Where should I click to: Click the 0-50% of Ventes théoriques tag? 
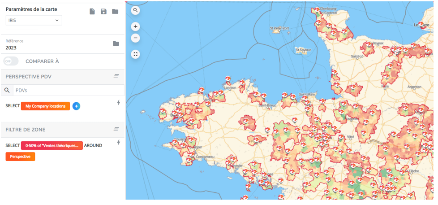coord(52,145)
